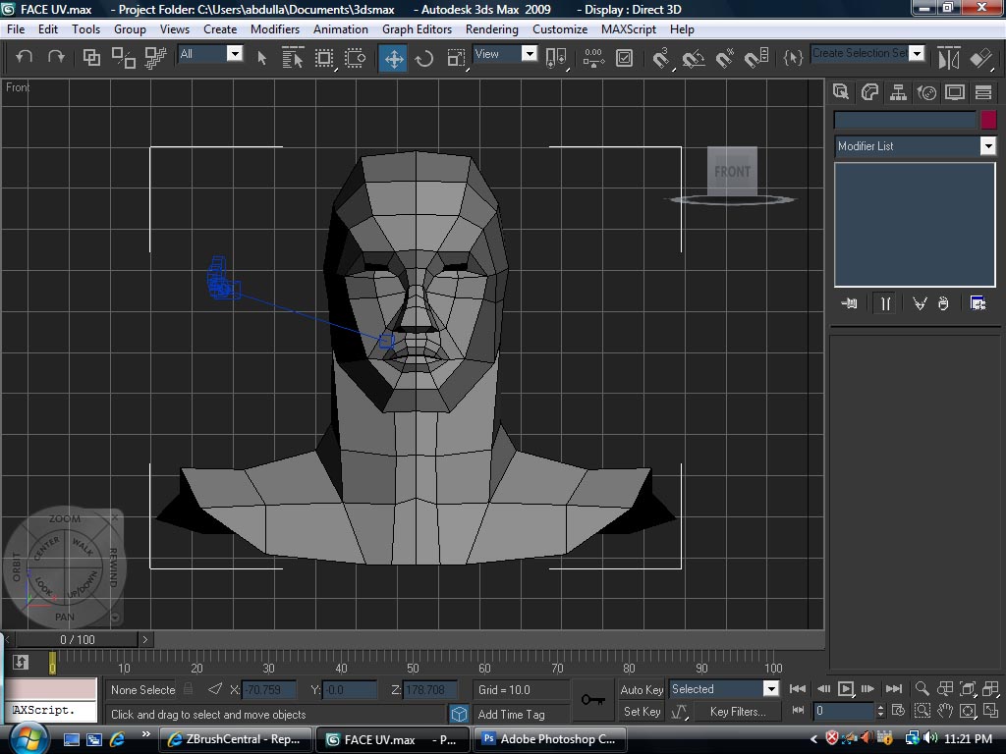This screenshot has height=754, width=1006.
Task: Play the animation
Action: [846, 689]
